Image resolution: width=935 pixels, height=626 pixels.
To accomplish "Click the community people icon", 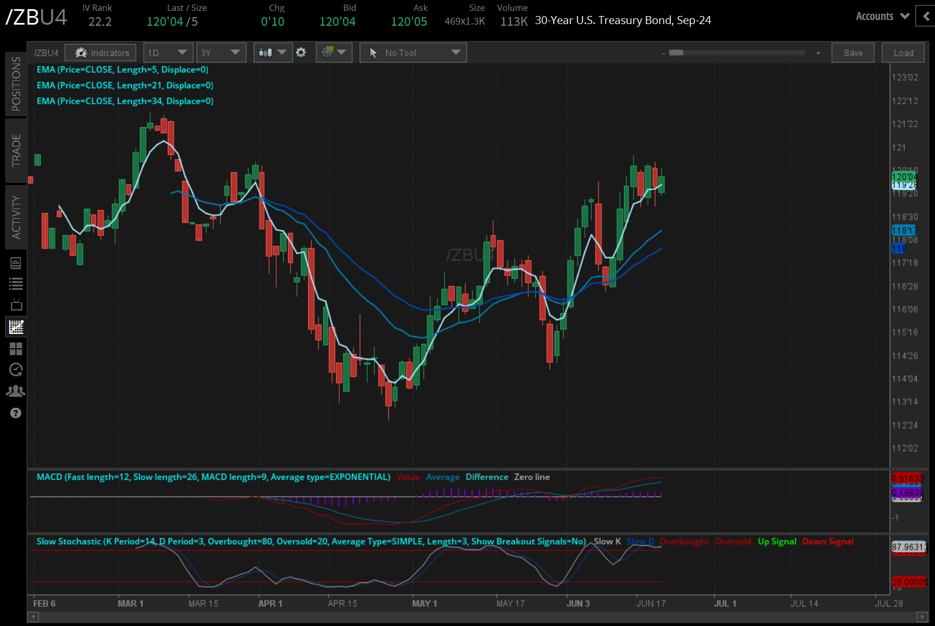I will [x=16, y=391].
